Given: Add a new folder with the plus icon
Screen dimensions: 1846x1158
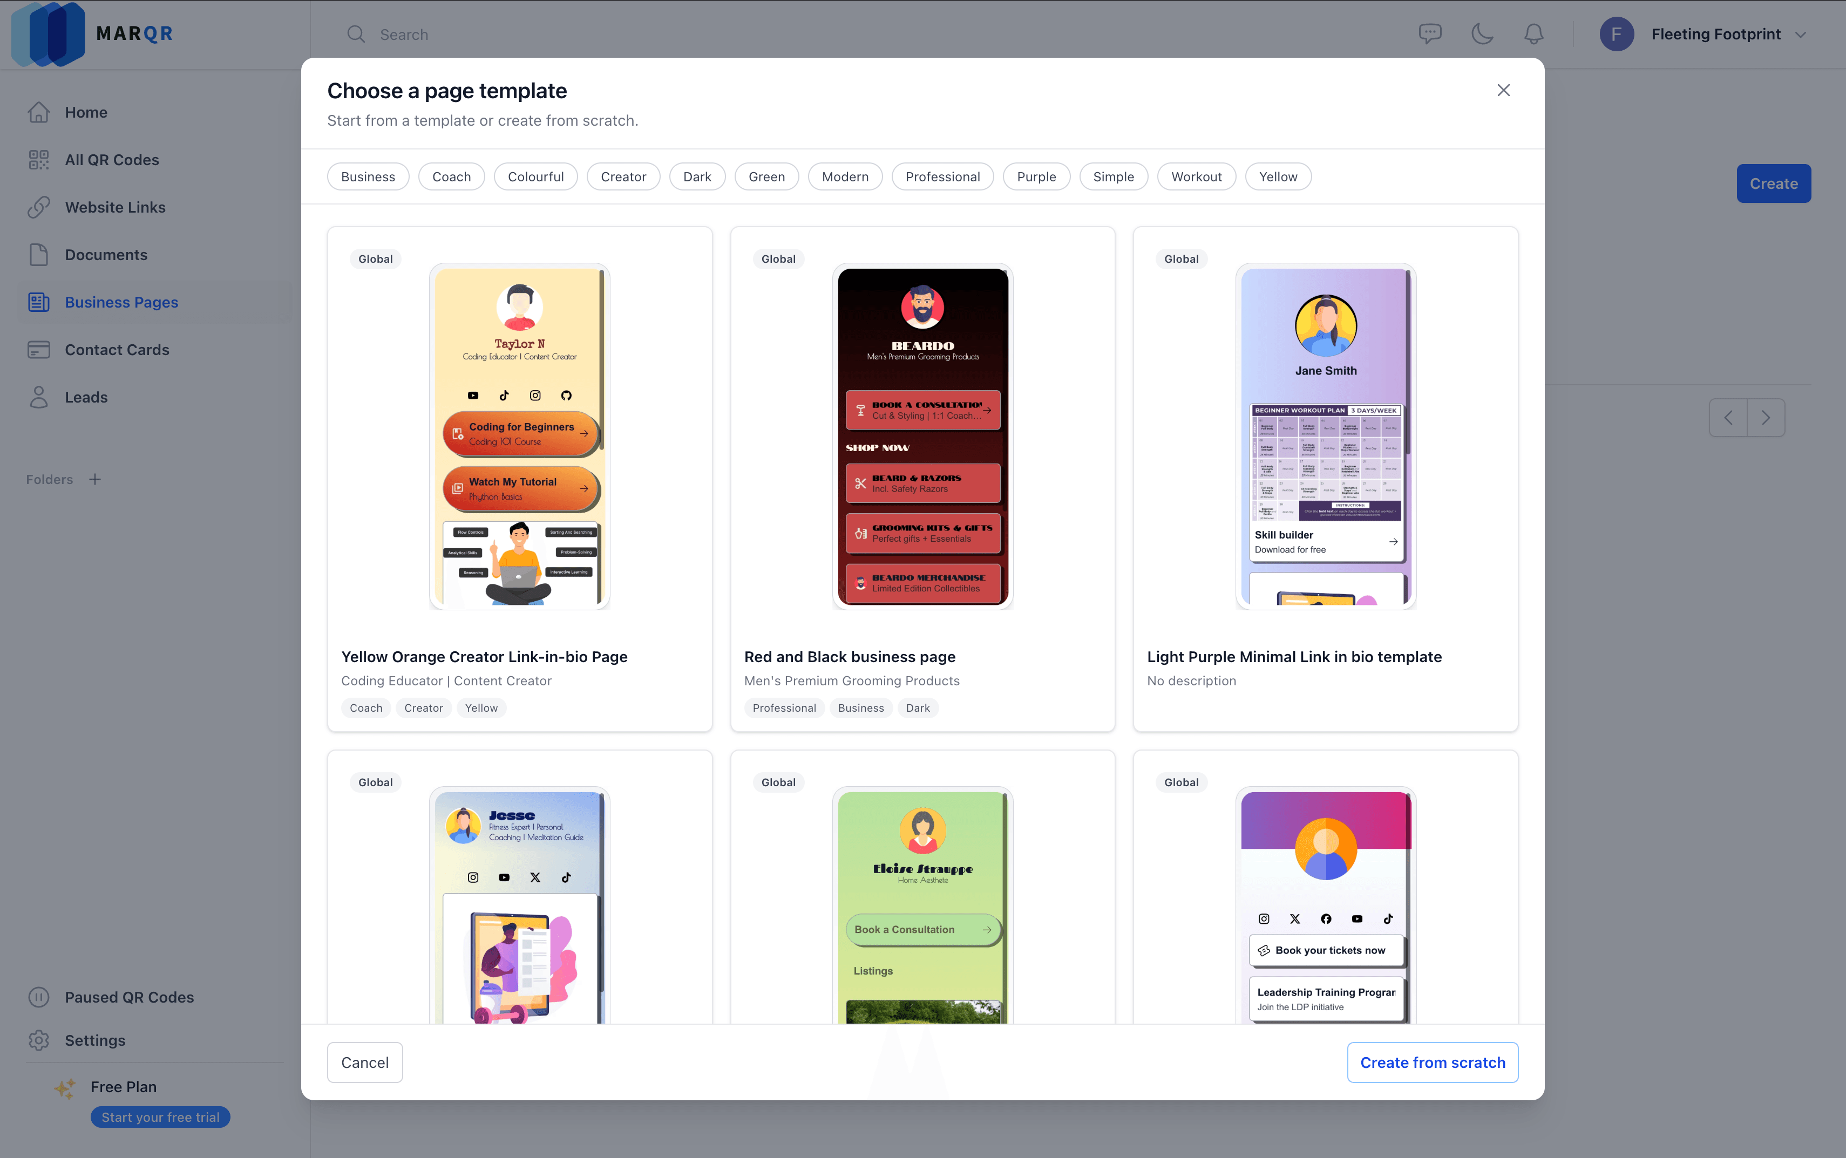Looking at the screenshot, I should pyautogui.click(x=95, y=479).
